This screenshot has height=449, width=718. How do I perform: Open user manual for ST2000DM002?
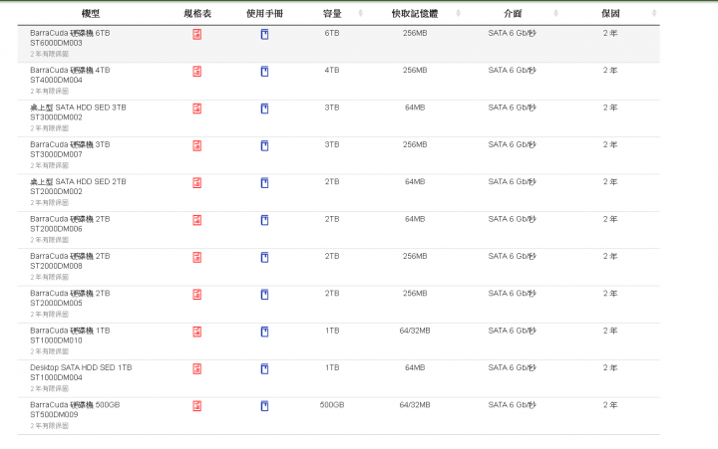(x=264, y=183)
